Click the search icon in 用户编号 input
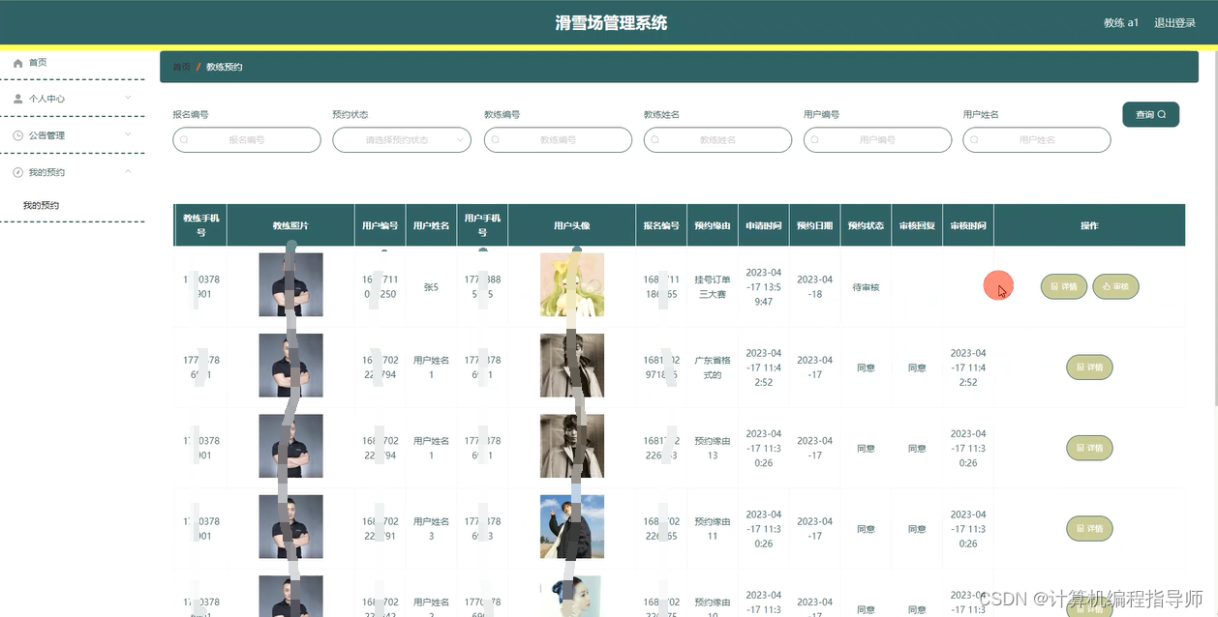1218x617 pixels. click(814, 139)
